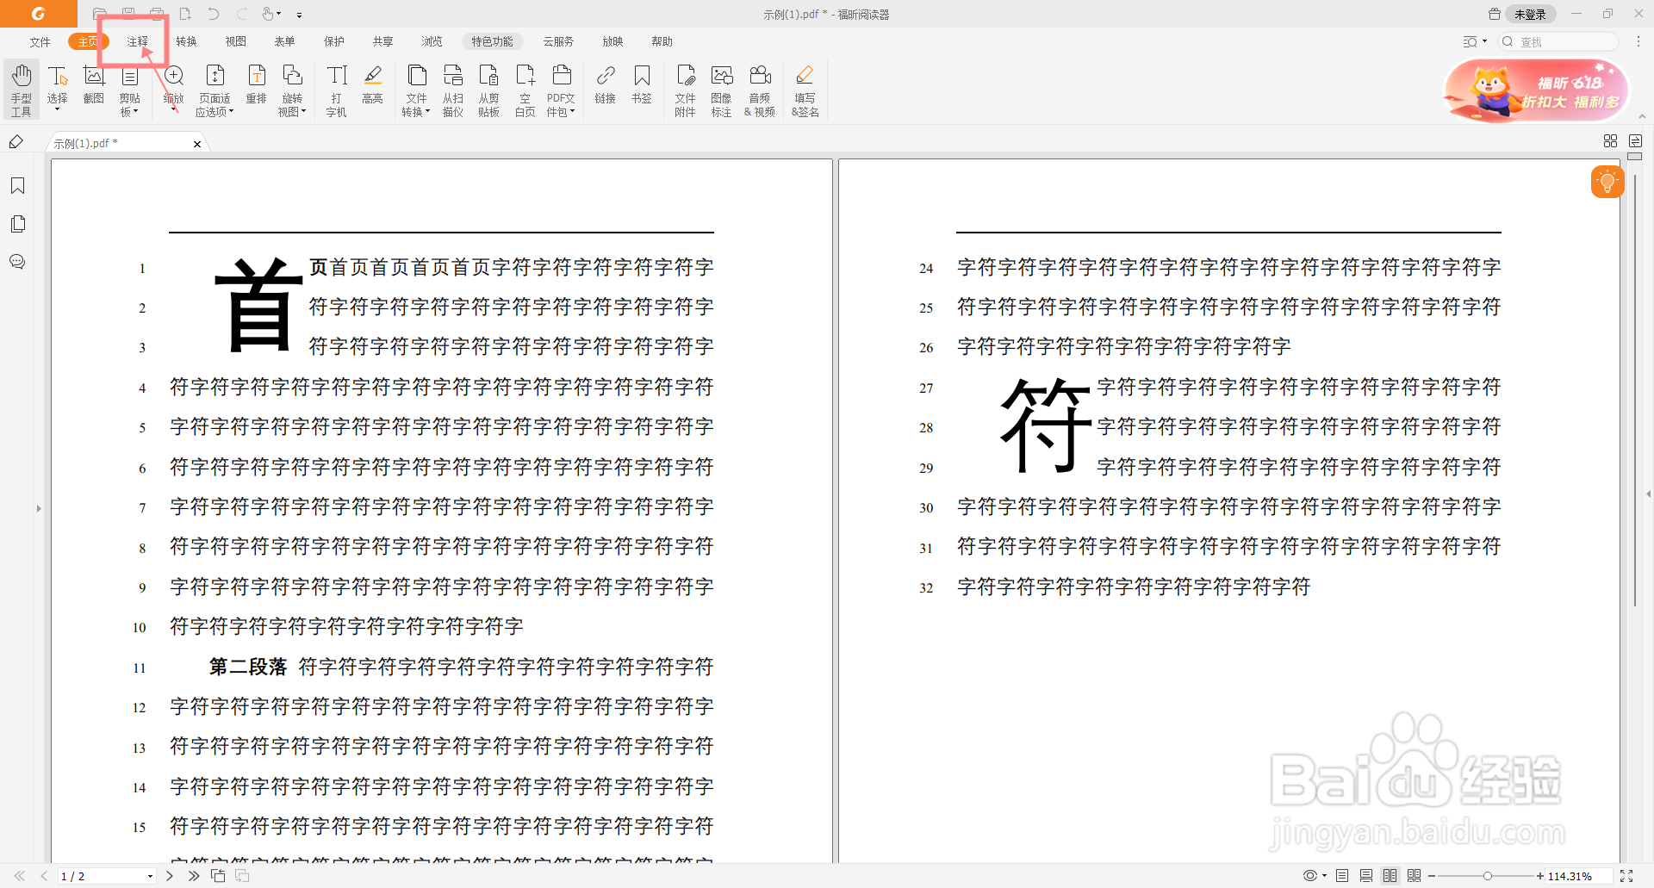Click the Fit Page option (页面适应选项)
Viewport: 1654px width, 888px height.
click(x=215, y=90)
